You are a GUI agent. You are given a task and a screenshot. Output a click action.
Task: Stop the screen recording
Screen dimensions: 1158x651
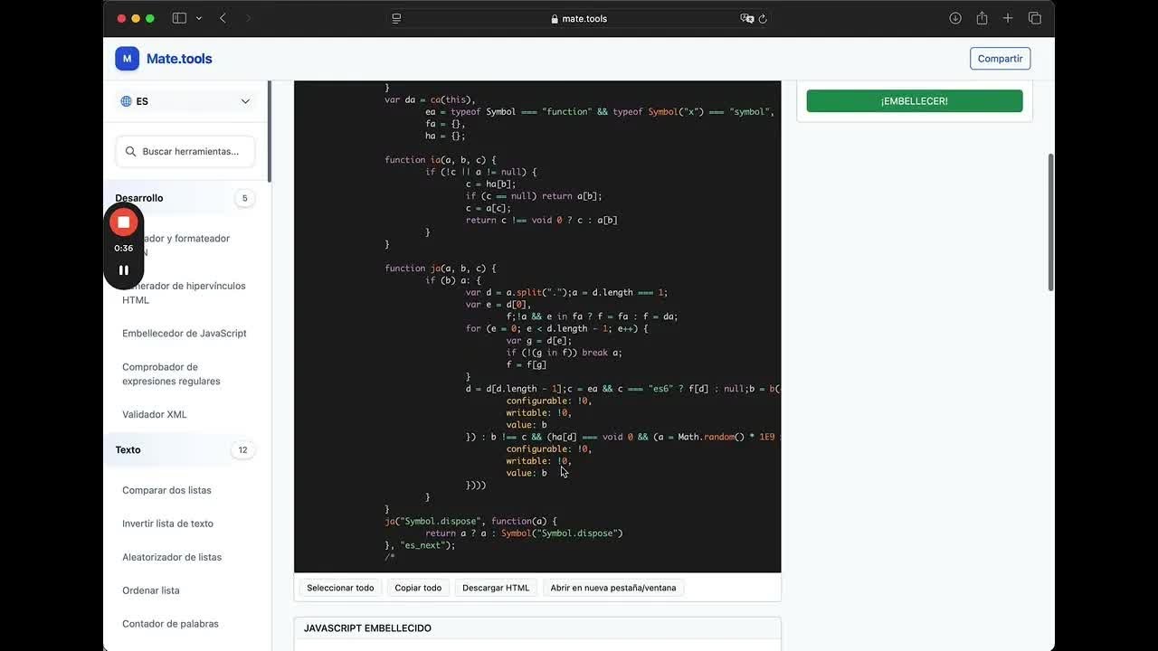click(x=123, y=222)
